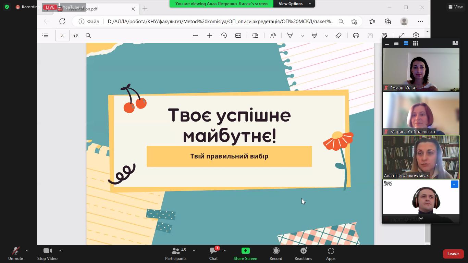Viewport: 468px width, 263px height.
Task: Click the browser address bar path
Action: [x=221, y=21]
